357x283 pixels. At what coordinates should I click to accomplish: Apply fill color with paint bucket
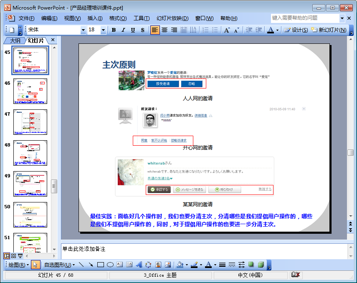pos(180,265)
